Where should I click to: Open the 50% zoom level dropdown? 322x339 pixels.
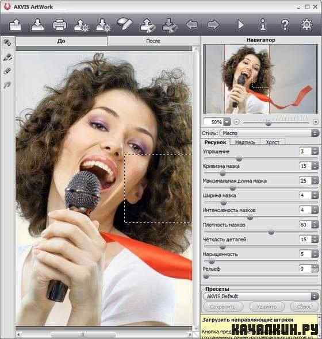pos(227,122)
